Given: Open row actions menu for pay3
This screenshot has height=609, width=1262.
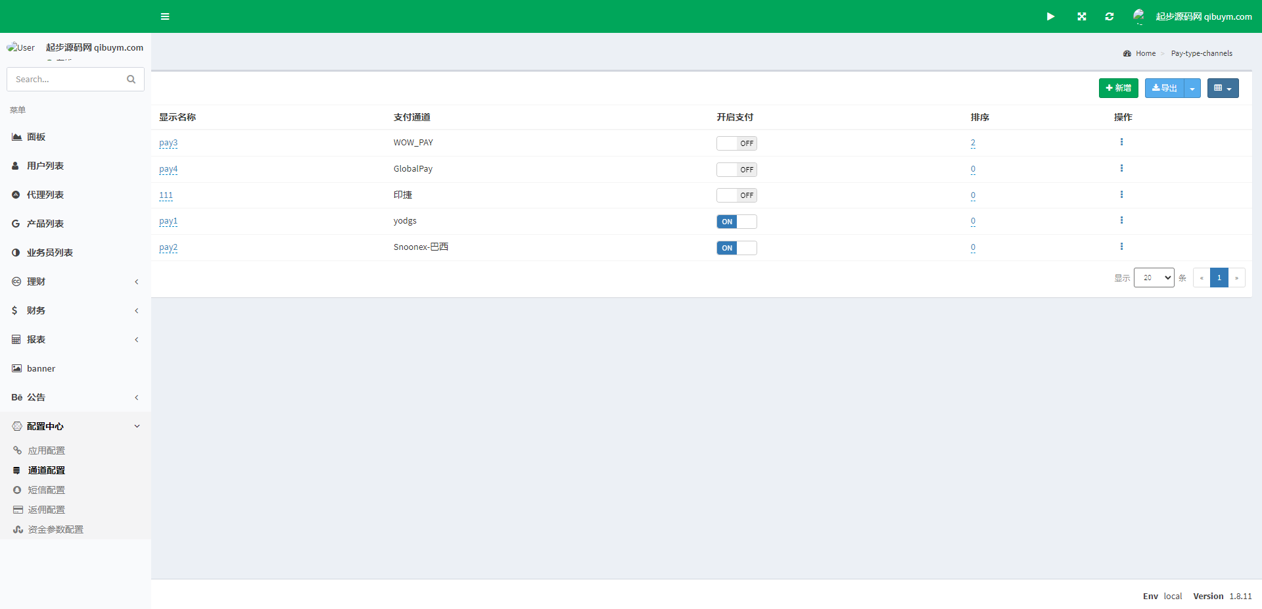Looking at the screenshot, I should [x=1121, y=142].
